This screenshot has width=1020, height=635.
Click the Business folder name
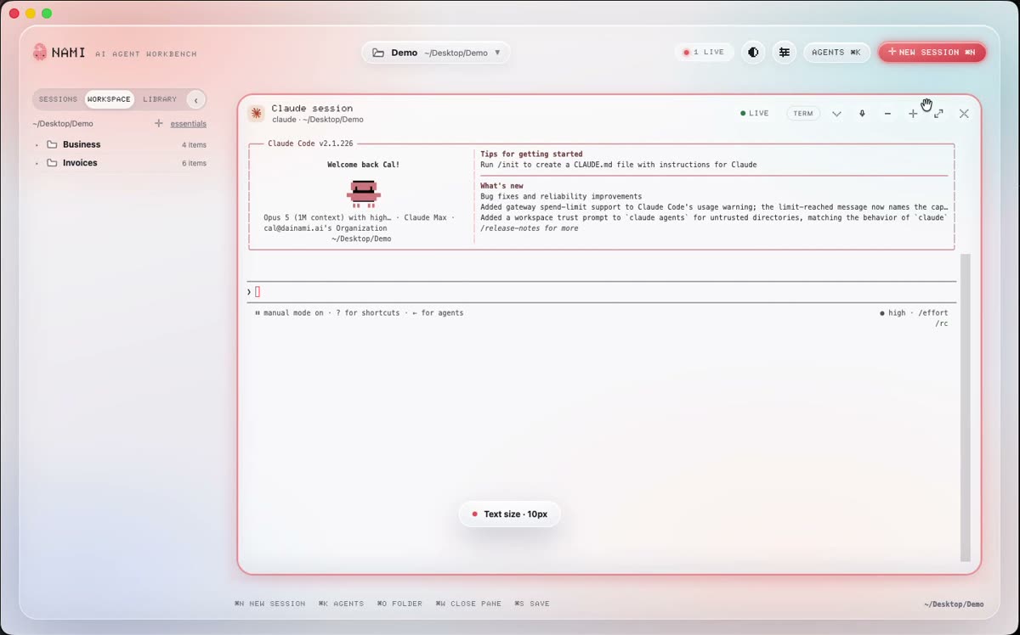click(82, 144)
